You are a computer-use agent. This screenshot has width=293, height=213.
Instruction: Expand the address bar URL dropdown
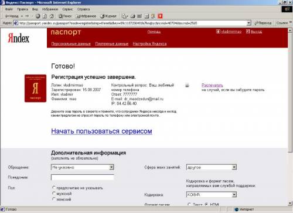pos(248,23)
